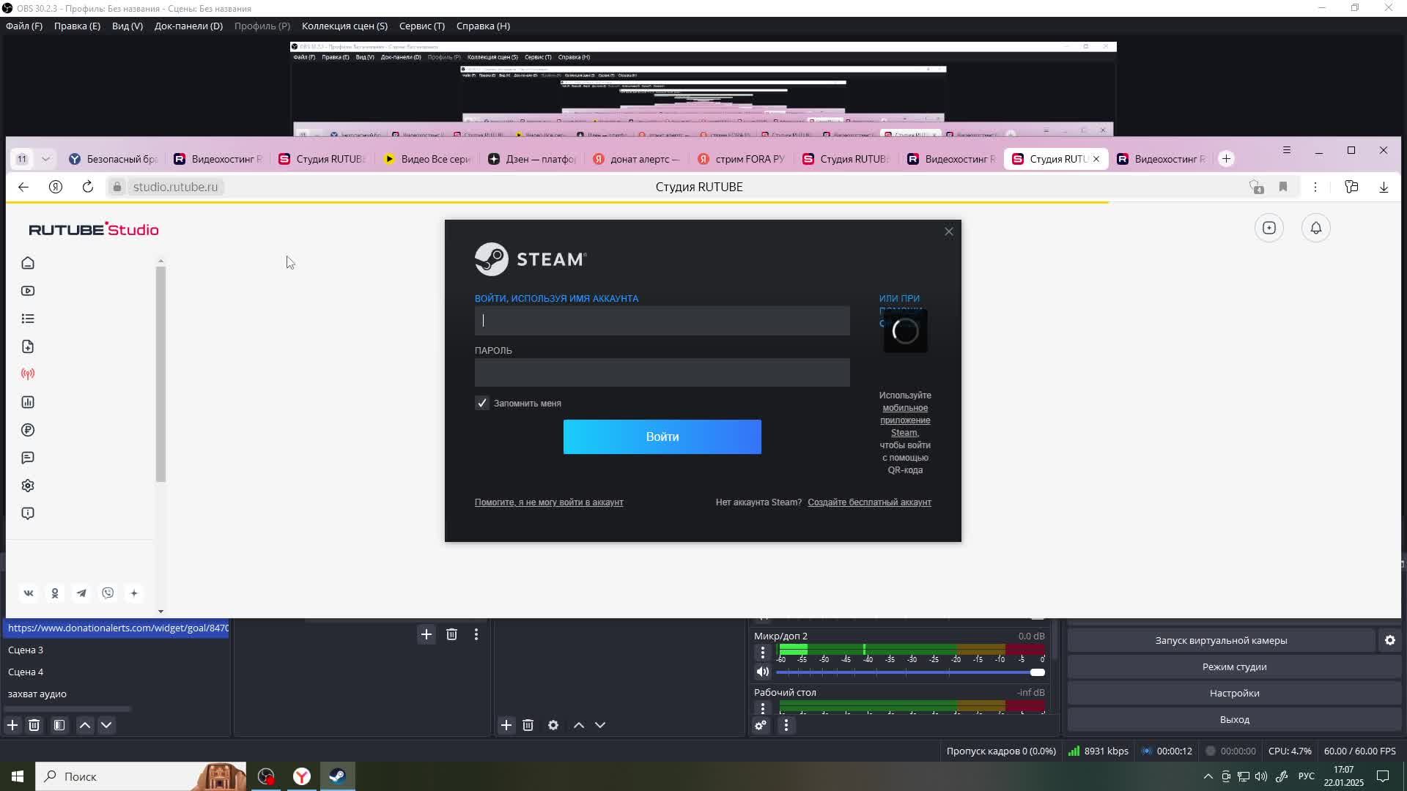Move the OBS source up
Screen dimensions: 1407x791
click(x=579, y=725)
